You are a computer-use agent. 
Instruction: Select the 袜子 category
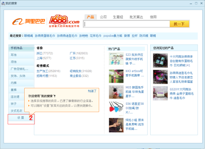[x=16, y=104]
